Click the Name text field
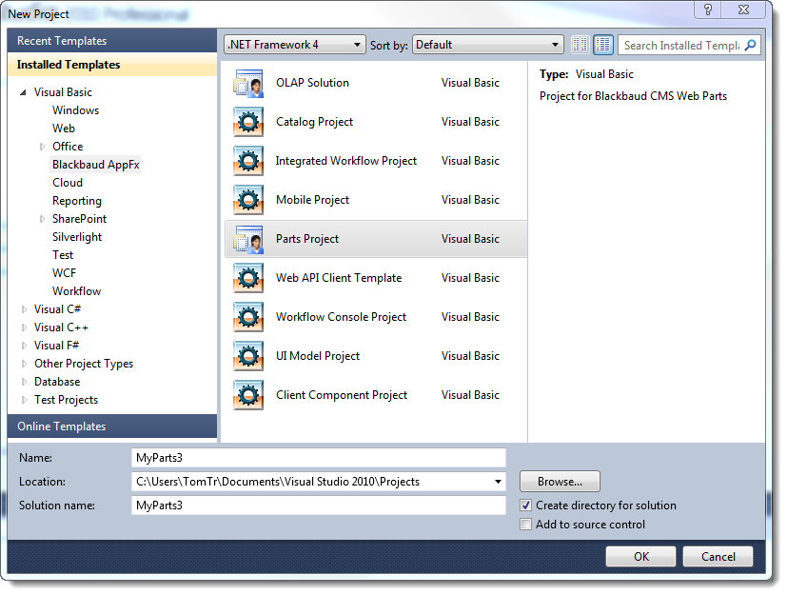 (x=319, y=458)
